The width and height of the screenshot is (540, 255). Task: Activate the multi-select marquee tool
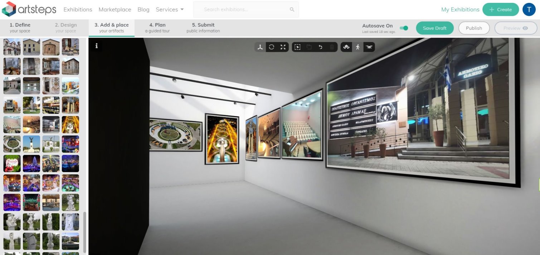[297, 47]
